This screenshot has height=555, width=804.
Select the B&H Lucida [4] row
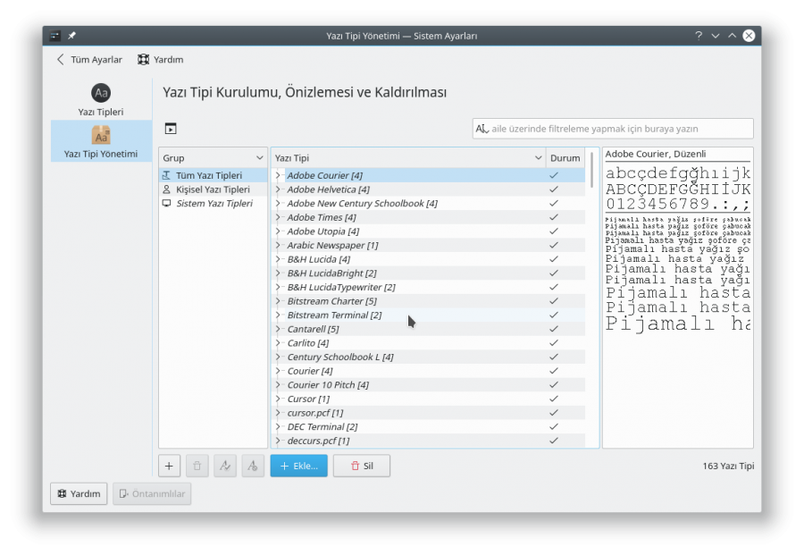coord(428,259)
